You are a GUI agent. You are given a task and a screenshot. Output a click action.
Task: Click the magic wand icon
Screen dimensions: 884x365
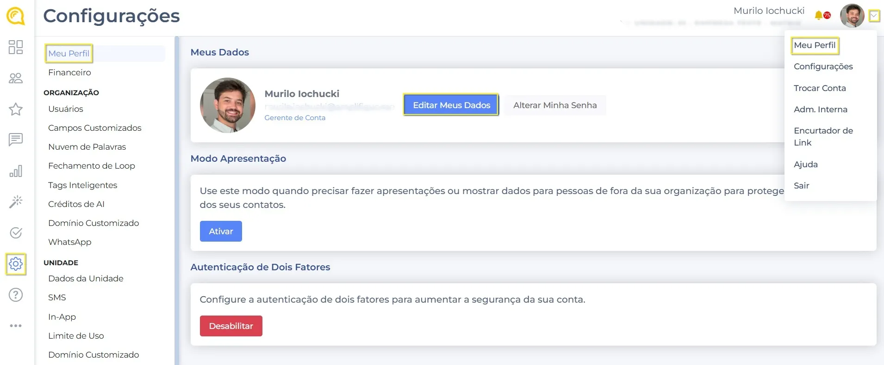click(x=16, y=202)
